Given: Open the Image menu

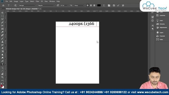Looking at the screenshot, I should coord(16,1).
